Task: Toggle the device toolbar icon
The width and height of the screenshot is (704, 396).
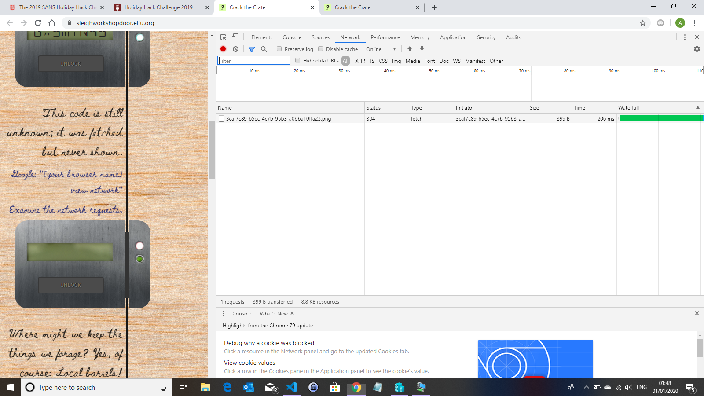Action: tap(235, 37)
